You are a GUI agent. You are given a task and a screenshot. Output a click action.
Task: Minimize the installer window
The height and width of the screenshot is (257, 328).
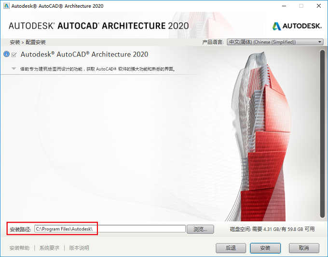pos(284,6)
